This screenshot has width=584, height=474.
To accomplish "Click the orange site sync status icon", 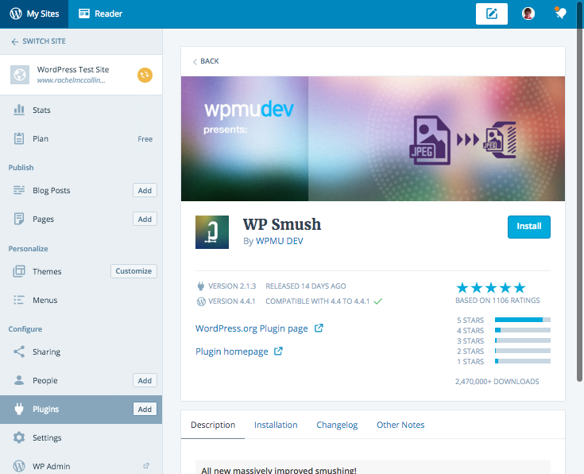I will click(145, 75).
